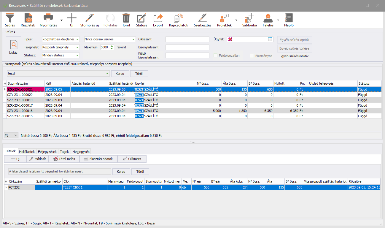Click the Töröl trash bin icon
This screenshot has width=385, height=228.
click(126, 18)
